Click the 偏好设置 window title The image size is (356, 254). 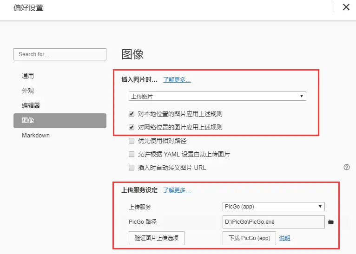point(28,8)
